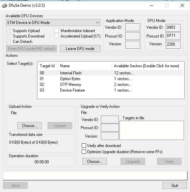Close the DfuSe Demo window
190x192 pixels.
coord(182,5)
